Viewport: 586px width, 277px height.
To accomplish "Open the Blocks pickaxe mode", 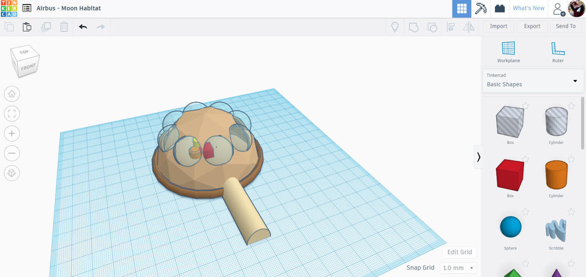I will [x=481, y=9].
